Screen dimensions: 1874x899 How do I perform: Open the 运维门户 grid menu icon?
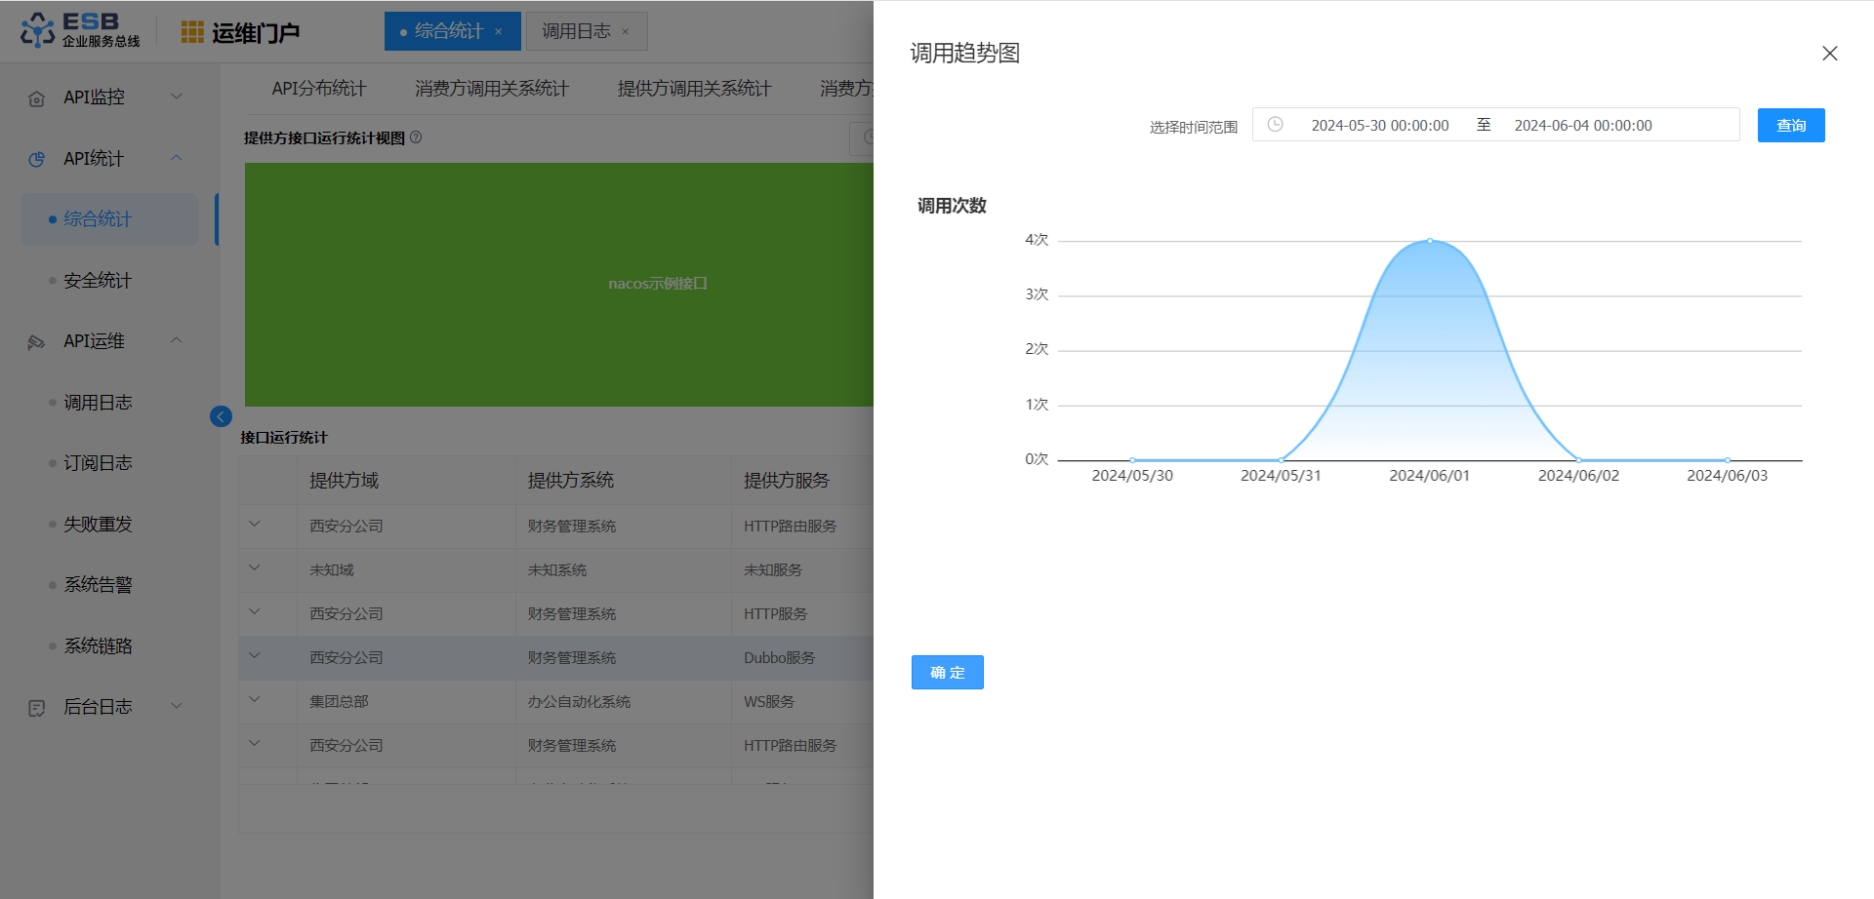click(192, 32)
